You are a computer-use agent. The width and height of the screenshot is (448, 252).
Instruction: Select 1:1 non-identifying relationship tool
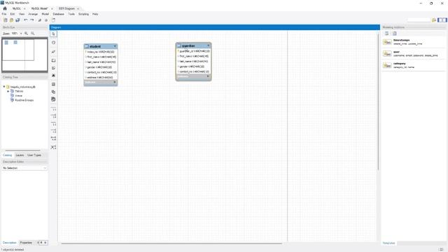[53, 109]
